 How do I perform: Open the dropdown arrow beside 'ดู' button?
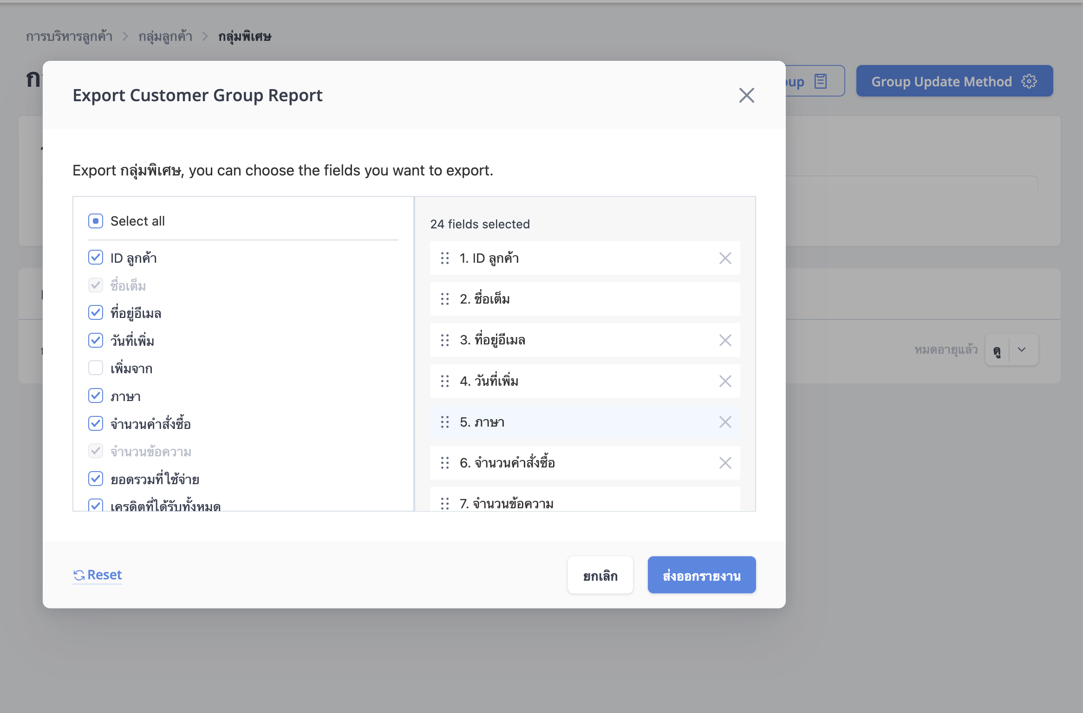(x=1022, y=350)
